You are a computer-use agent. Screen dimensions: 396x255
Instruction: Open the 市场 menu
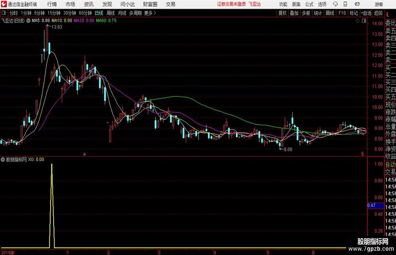pos(70,4)
